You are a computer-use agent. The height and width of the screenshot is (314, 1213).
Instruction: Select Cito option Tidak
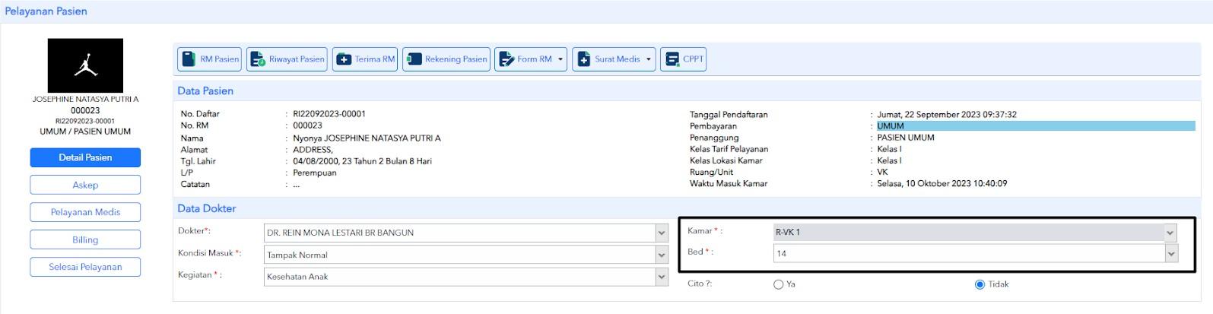[980, 284]
